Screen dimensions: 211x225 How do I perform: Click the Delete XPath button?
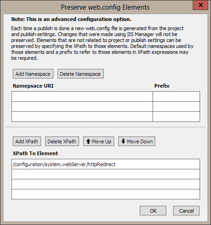62,141
